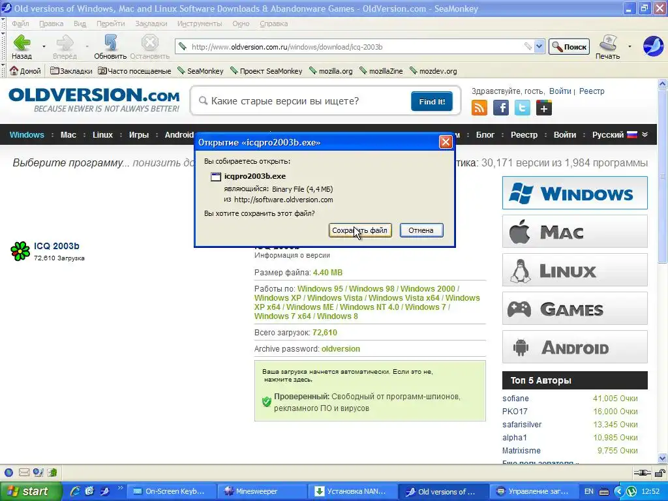This screenshot has width=668, height=501.
Task: Click the site search input field
Action: click(x=303, y=101)
